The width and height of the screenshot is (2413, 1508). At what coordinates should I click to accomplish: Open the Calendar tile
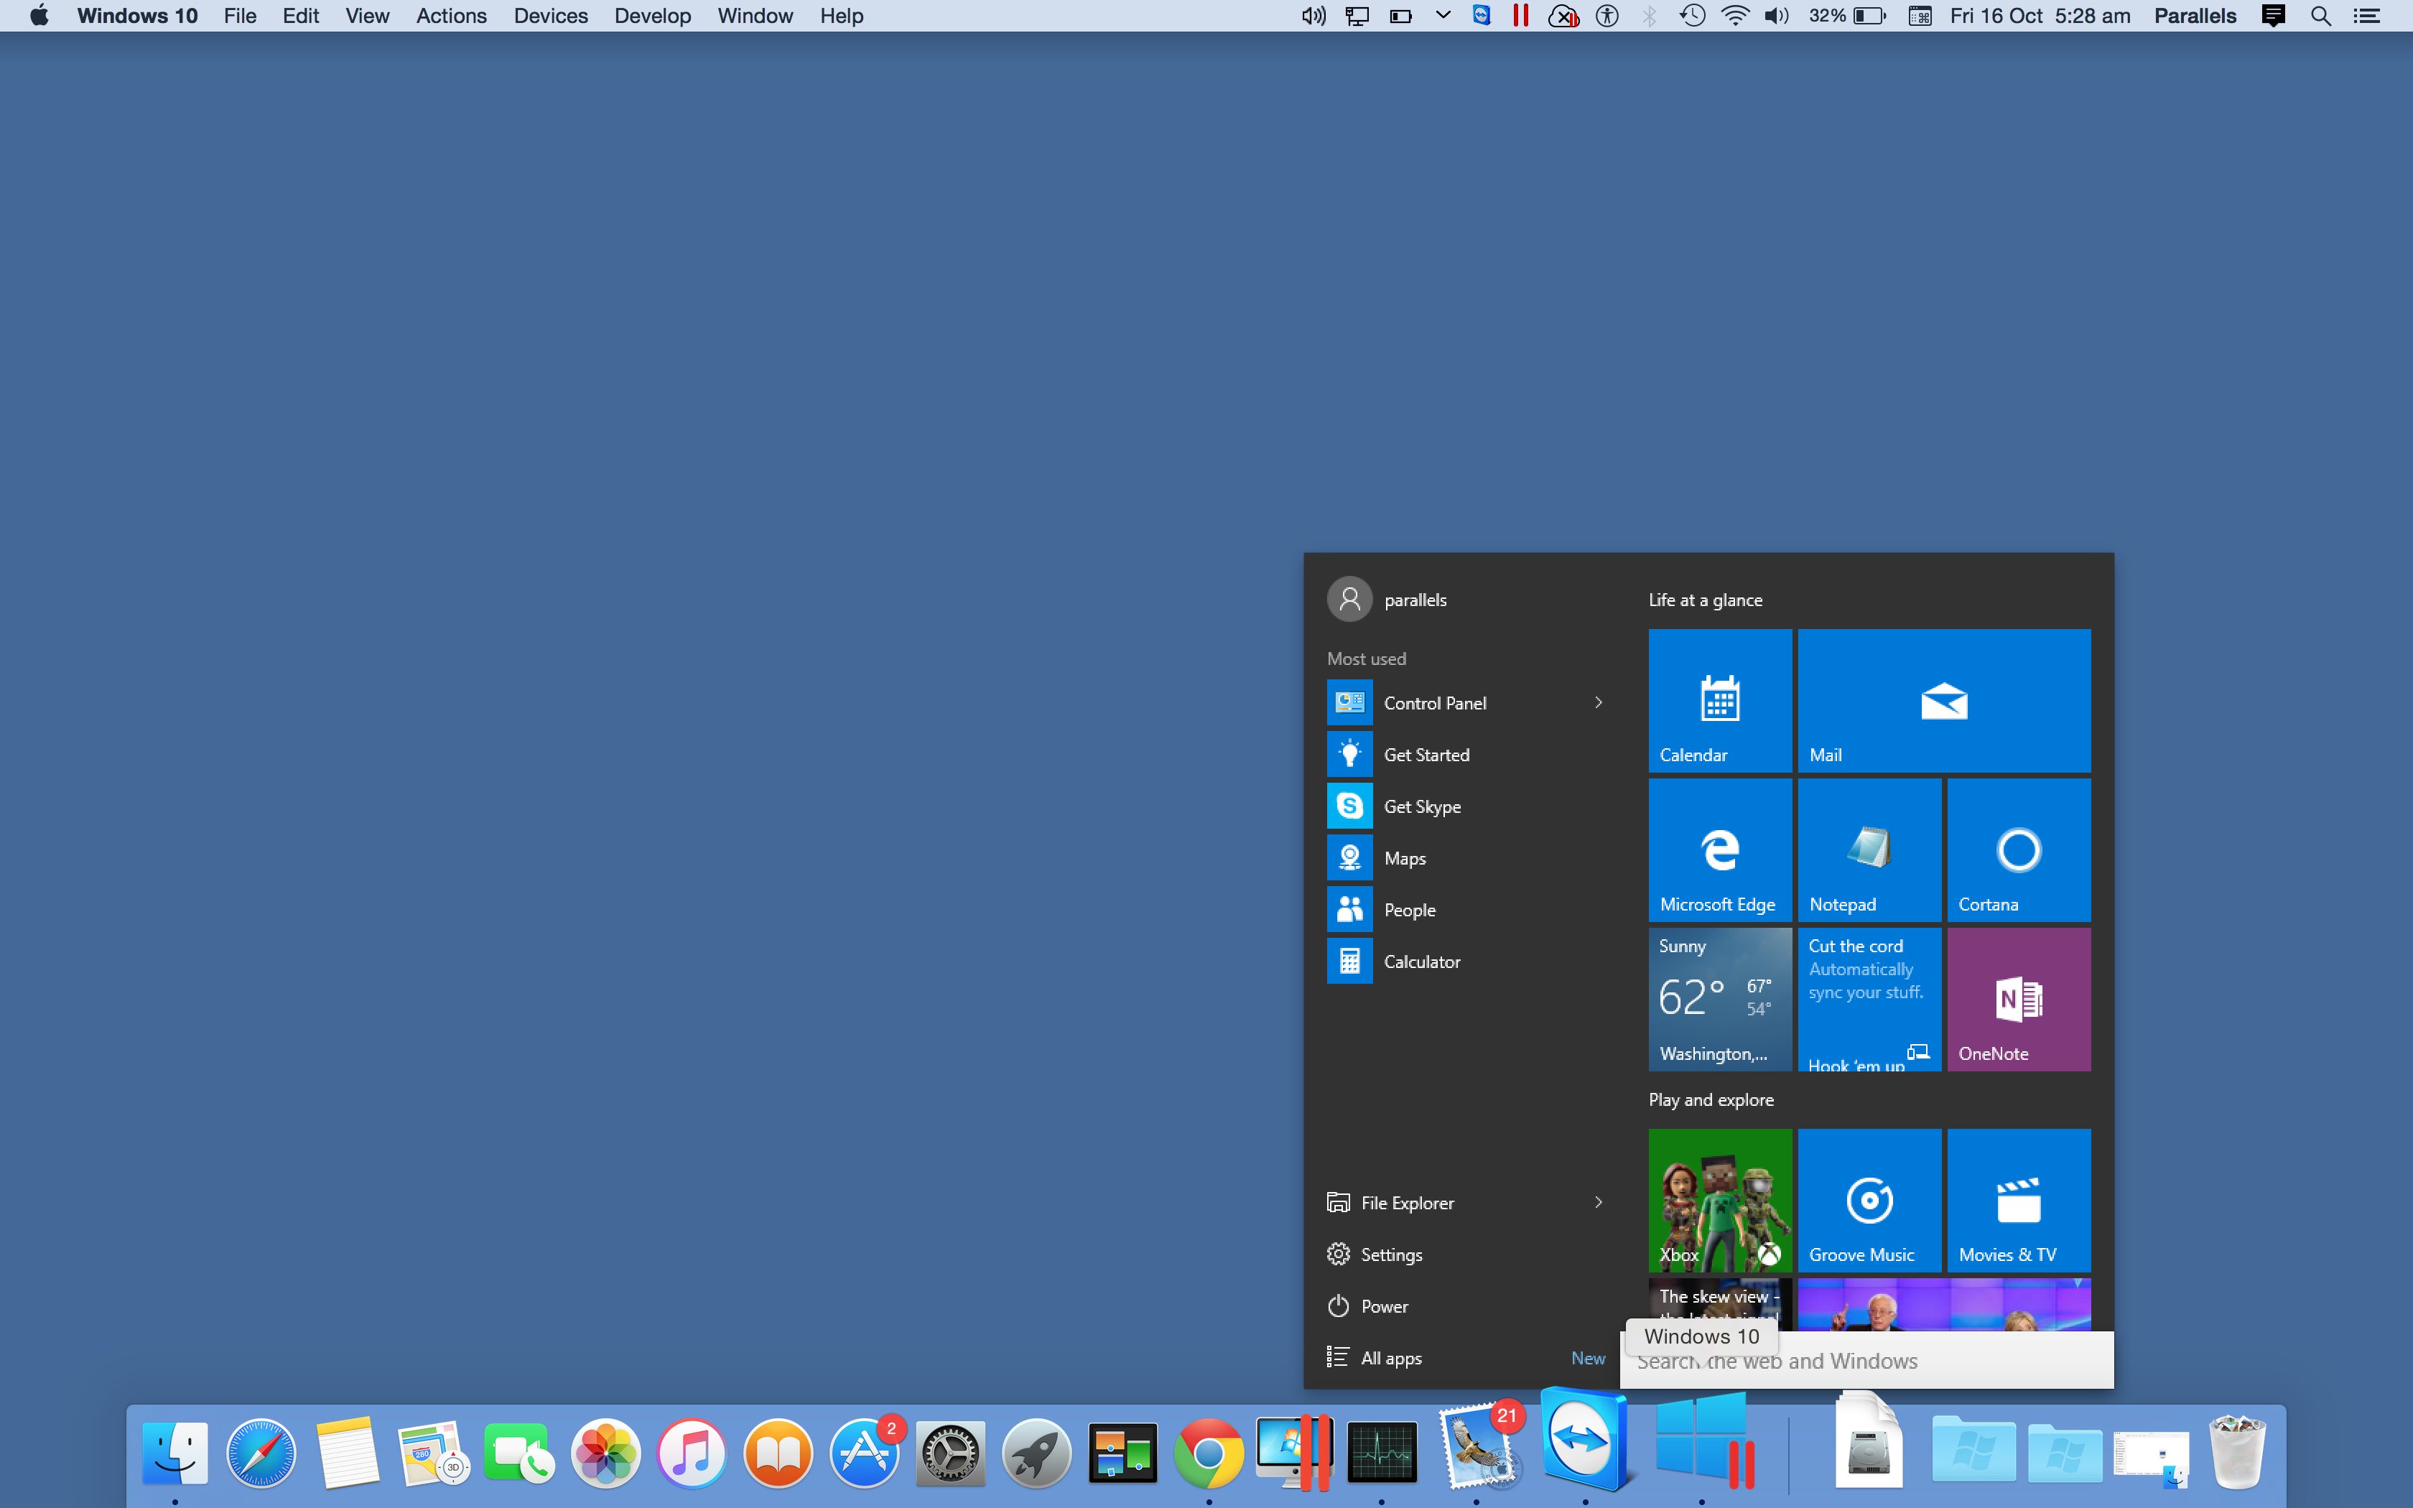coord(1720,700)
